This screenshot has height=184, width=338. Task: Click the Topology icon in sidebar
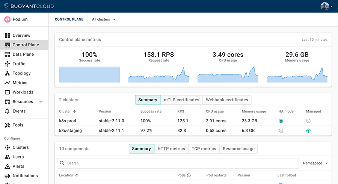pos(7,73)
